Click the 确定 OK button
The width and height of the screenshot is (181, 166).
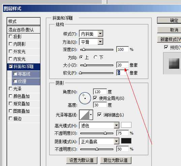click(x=169, y=21)
